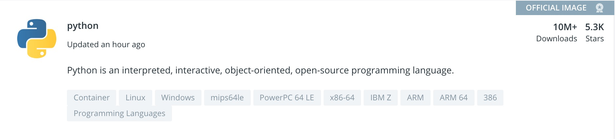This screenshot has width=615, height=139.
Task: Click the official image ribbon badge icon
Action: click(x=599, y=8)
